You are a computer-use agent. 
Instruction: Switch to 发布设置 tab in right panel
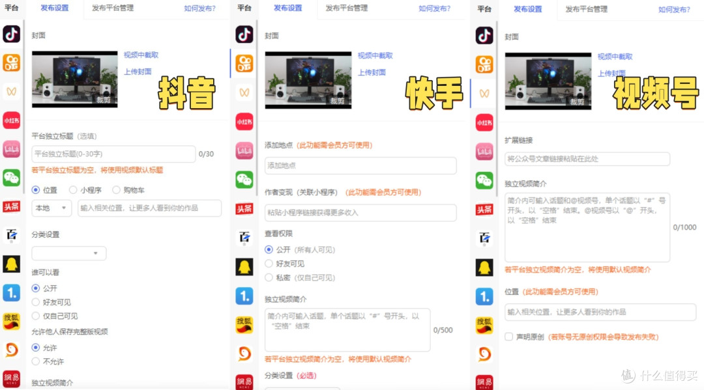point(527,9)
